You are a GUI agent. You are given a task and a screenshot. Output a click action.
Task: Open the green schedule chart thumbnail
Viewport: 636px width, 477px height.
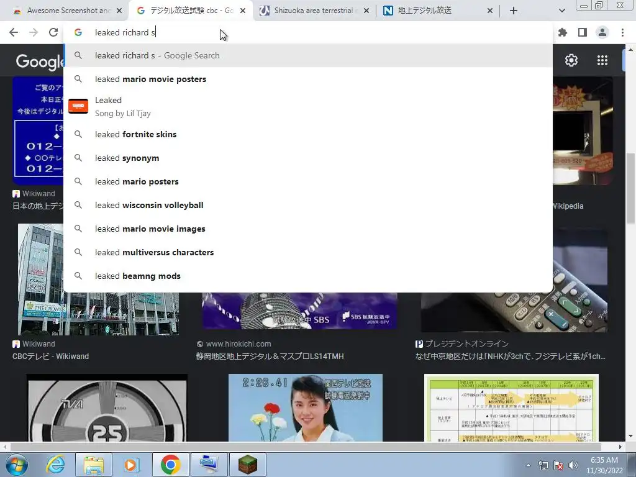[511, 407]
